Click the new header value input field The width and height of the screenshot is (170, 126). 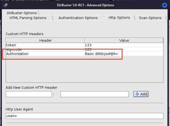(x=95, y=94)
